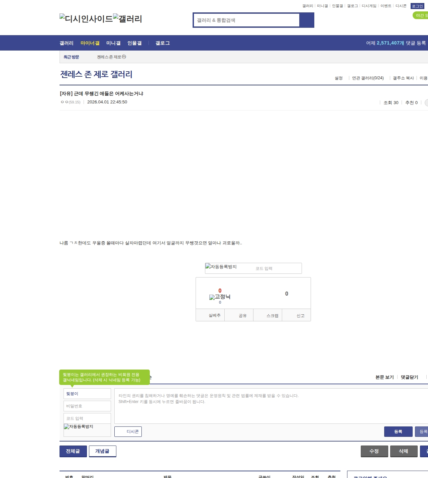This screenshot has width=428, height=478.
Task: Click the 갤러리 link in the top utility menu
Action: (x=308, y=6)
